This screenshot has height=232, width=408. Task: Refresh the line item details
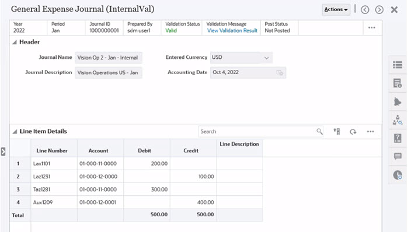(353, 132)
